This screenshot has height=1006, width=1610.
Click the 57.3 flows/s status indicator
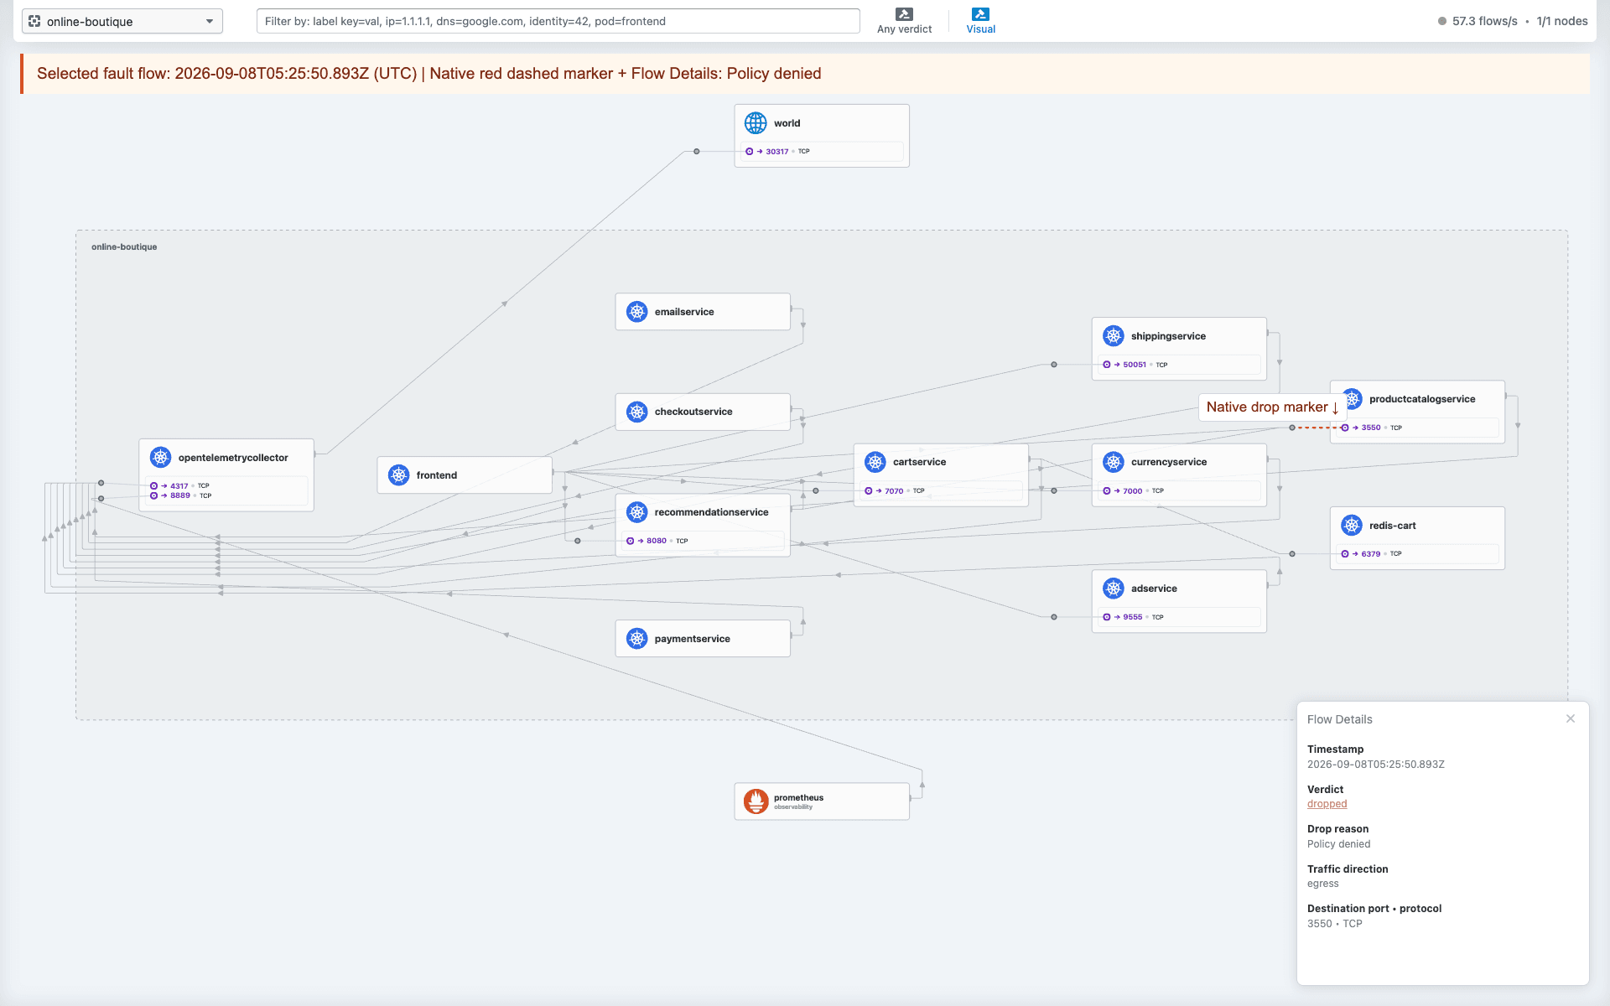pos(1478,21)
